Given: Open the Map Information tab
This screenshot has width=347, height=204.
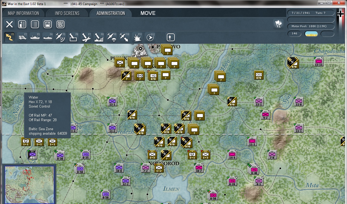Looking at the screenshot, I should (23, 13).
